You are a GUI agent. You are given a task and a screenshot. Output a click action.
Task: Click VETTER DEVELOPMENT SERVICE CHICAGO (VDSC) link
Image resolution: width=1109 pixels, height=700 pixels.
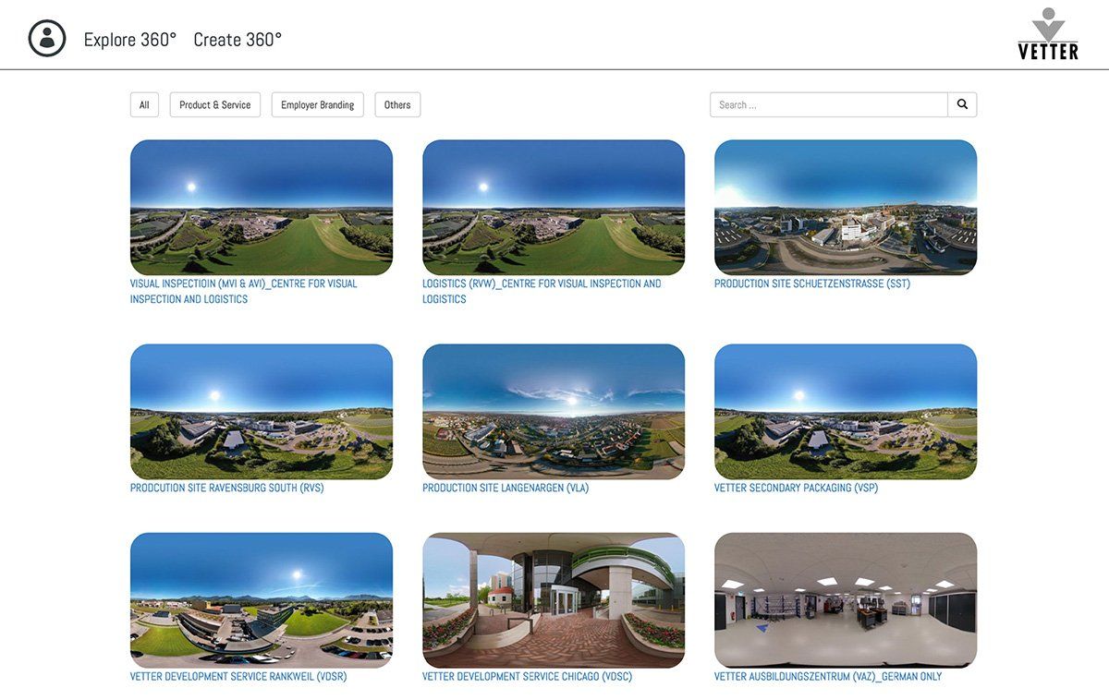coord(527,676)
